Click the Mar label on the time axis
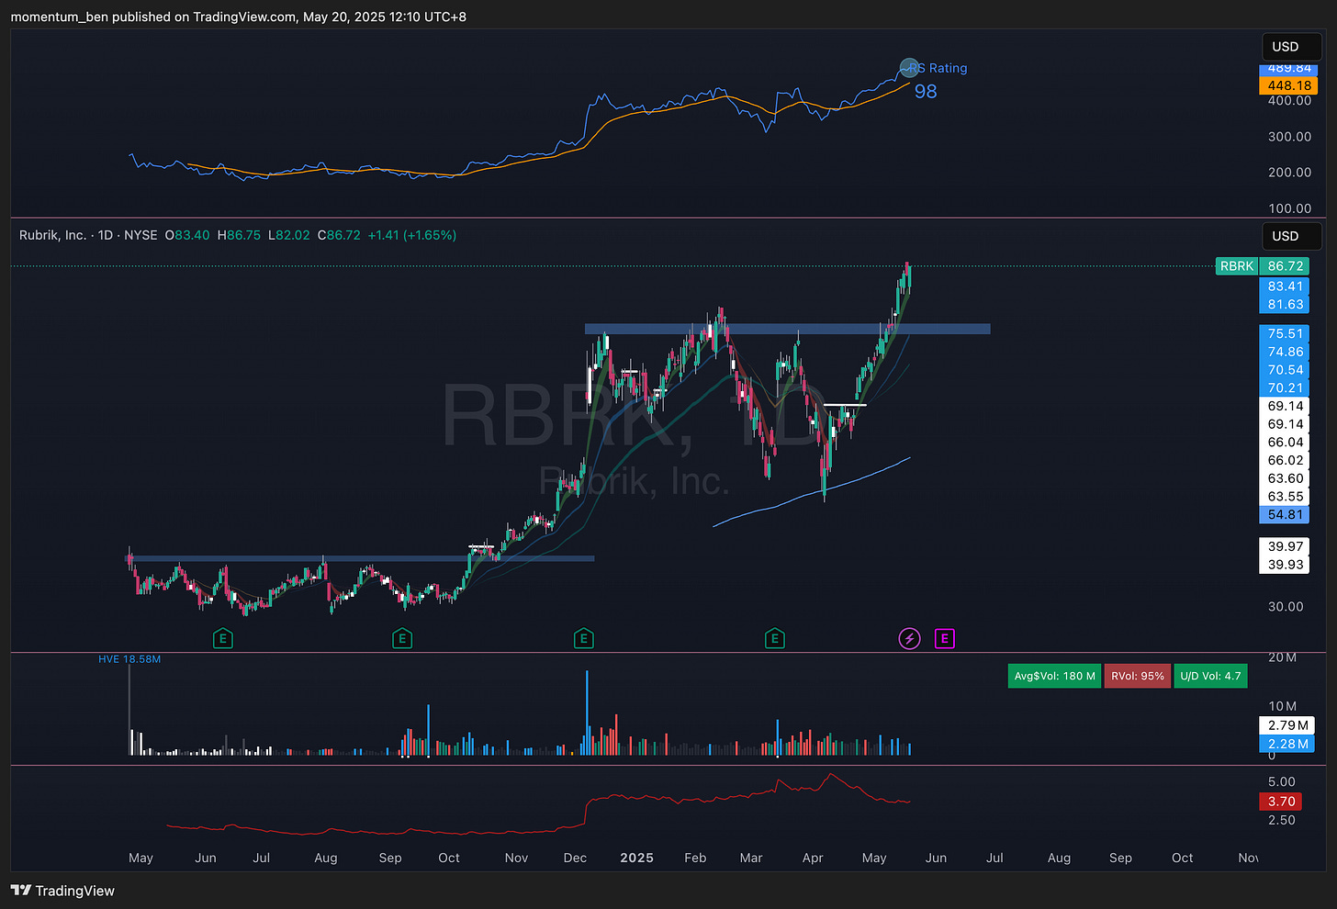The width and height of the screenshot is (1337, 909). click(x=751, y=858)
